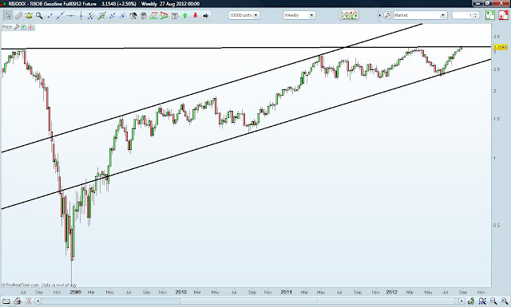Click the scroll right arrow of timeline scrollbar
The width and height of the screenshot is (511, 307).
point(461,301)
